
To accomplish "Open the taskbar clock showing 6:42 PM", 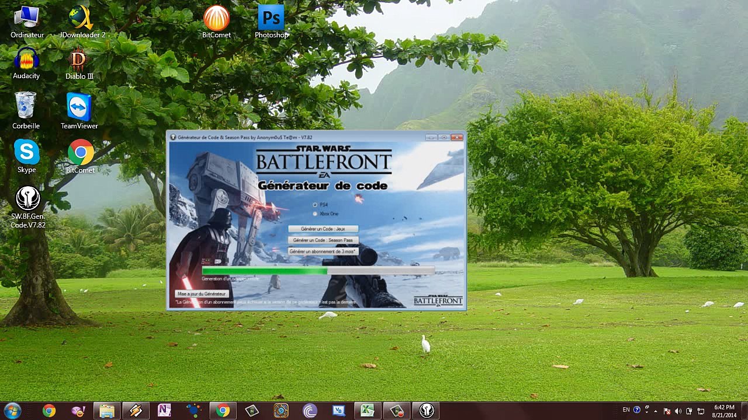I will pos(724,411).
